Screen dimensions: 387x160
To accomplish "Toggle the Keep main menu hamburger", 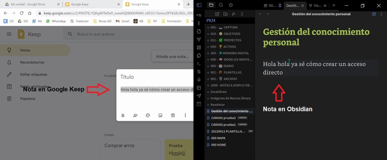I will pos(9,34).
